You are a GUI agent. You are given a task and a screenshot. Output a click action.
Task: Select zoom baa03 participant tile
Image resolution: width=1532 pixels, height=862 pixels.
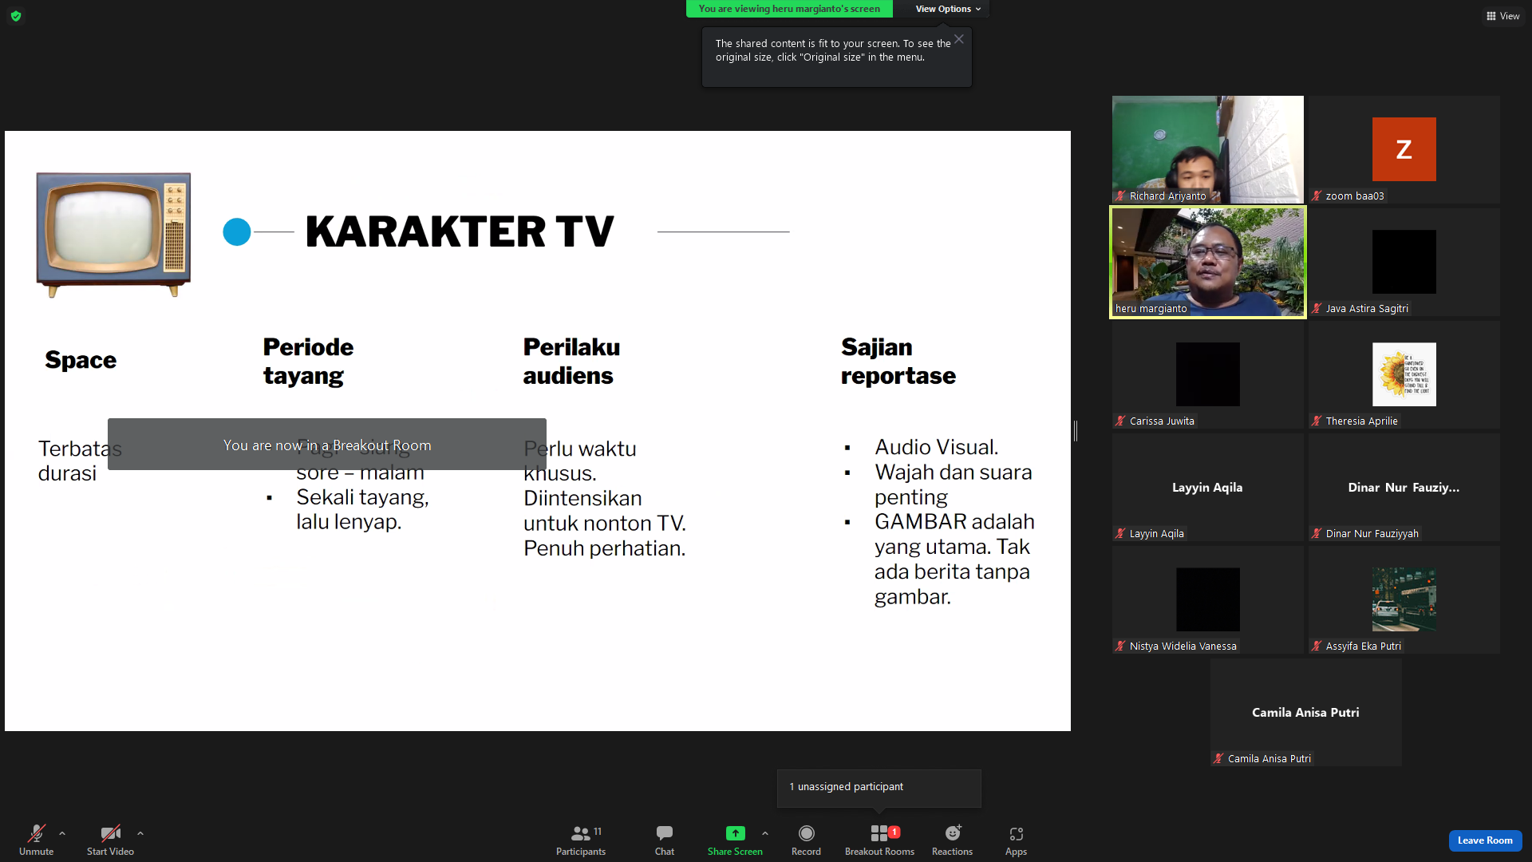coord(1404,149)
